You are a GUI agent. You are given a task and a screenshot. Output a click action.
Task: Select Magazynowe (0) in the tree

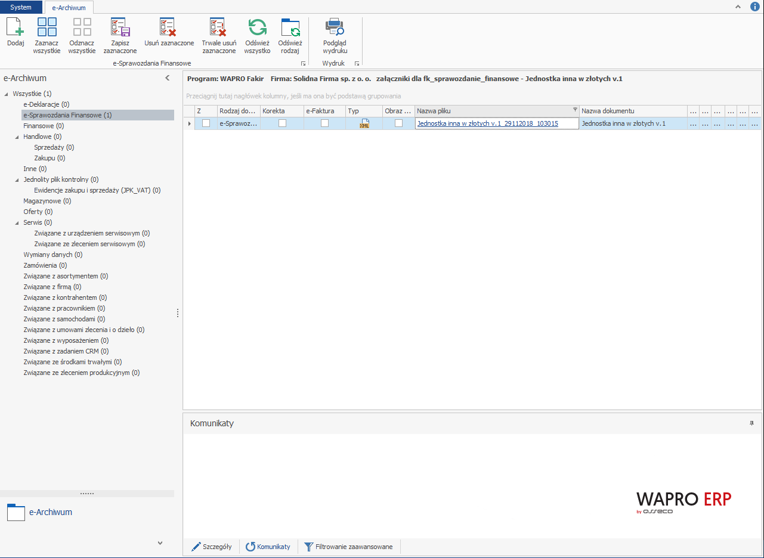[47, 201]
